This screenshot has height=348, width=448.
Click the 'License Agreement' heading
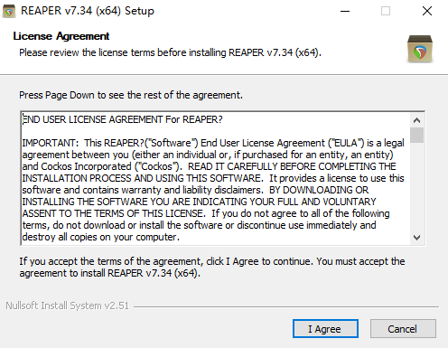pyautogui.click(x=61, y=36)
